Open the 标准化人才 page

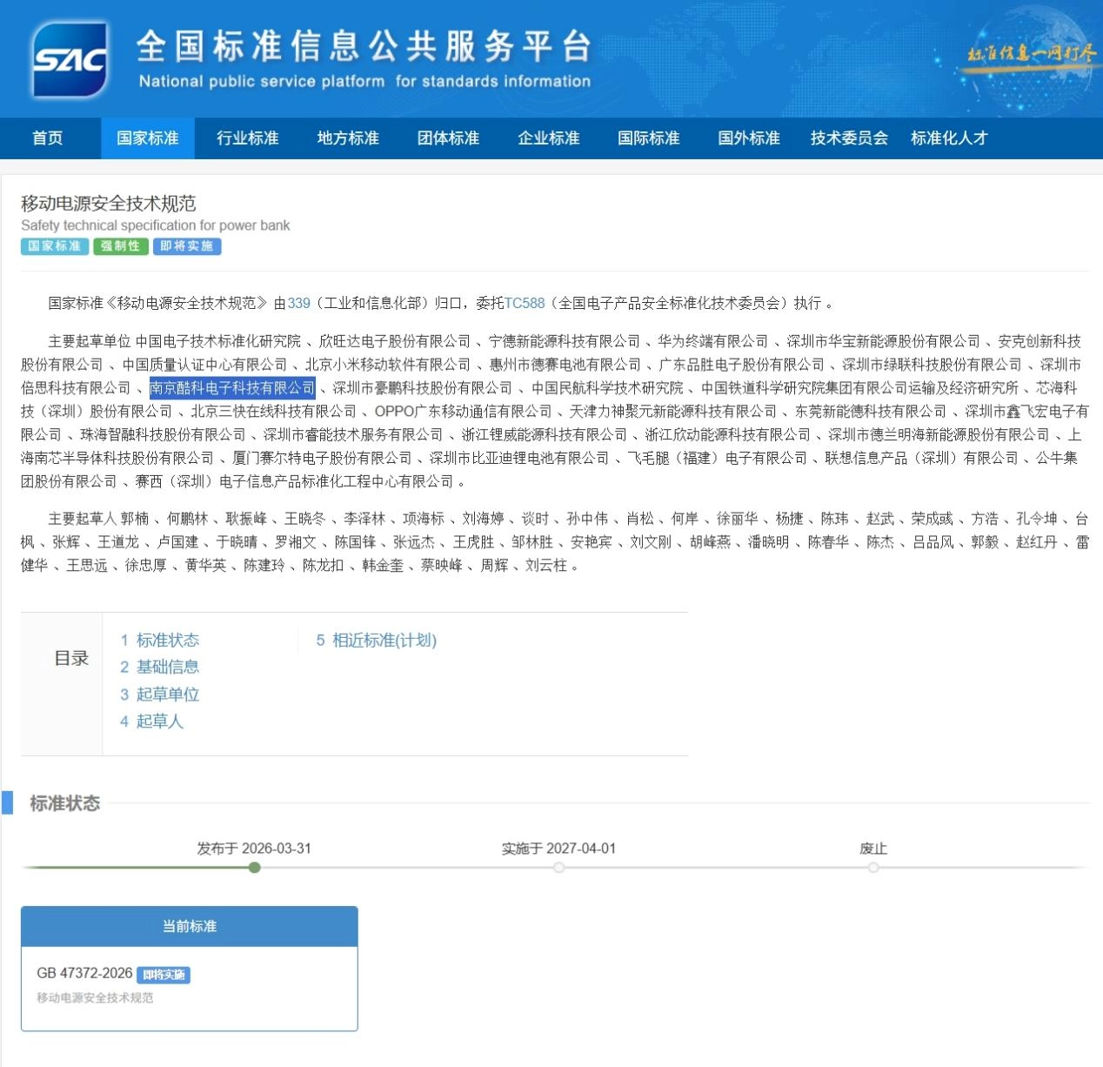click(947, 138)
